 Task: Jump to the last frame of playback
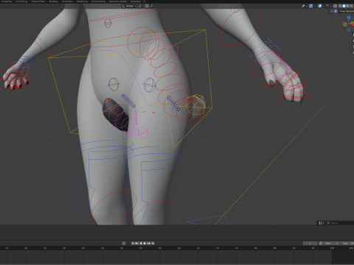(x=153, y=243)
